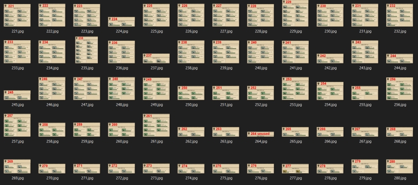418x185 pixels.
Task: Click the 252.jpg thumbnail
Action: pyautogui.click(x=261, y=93)
